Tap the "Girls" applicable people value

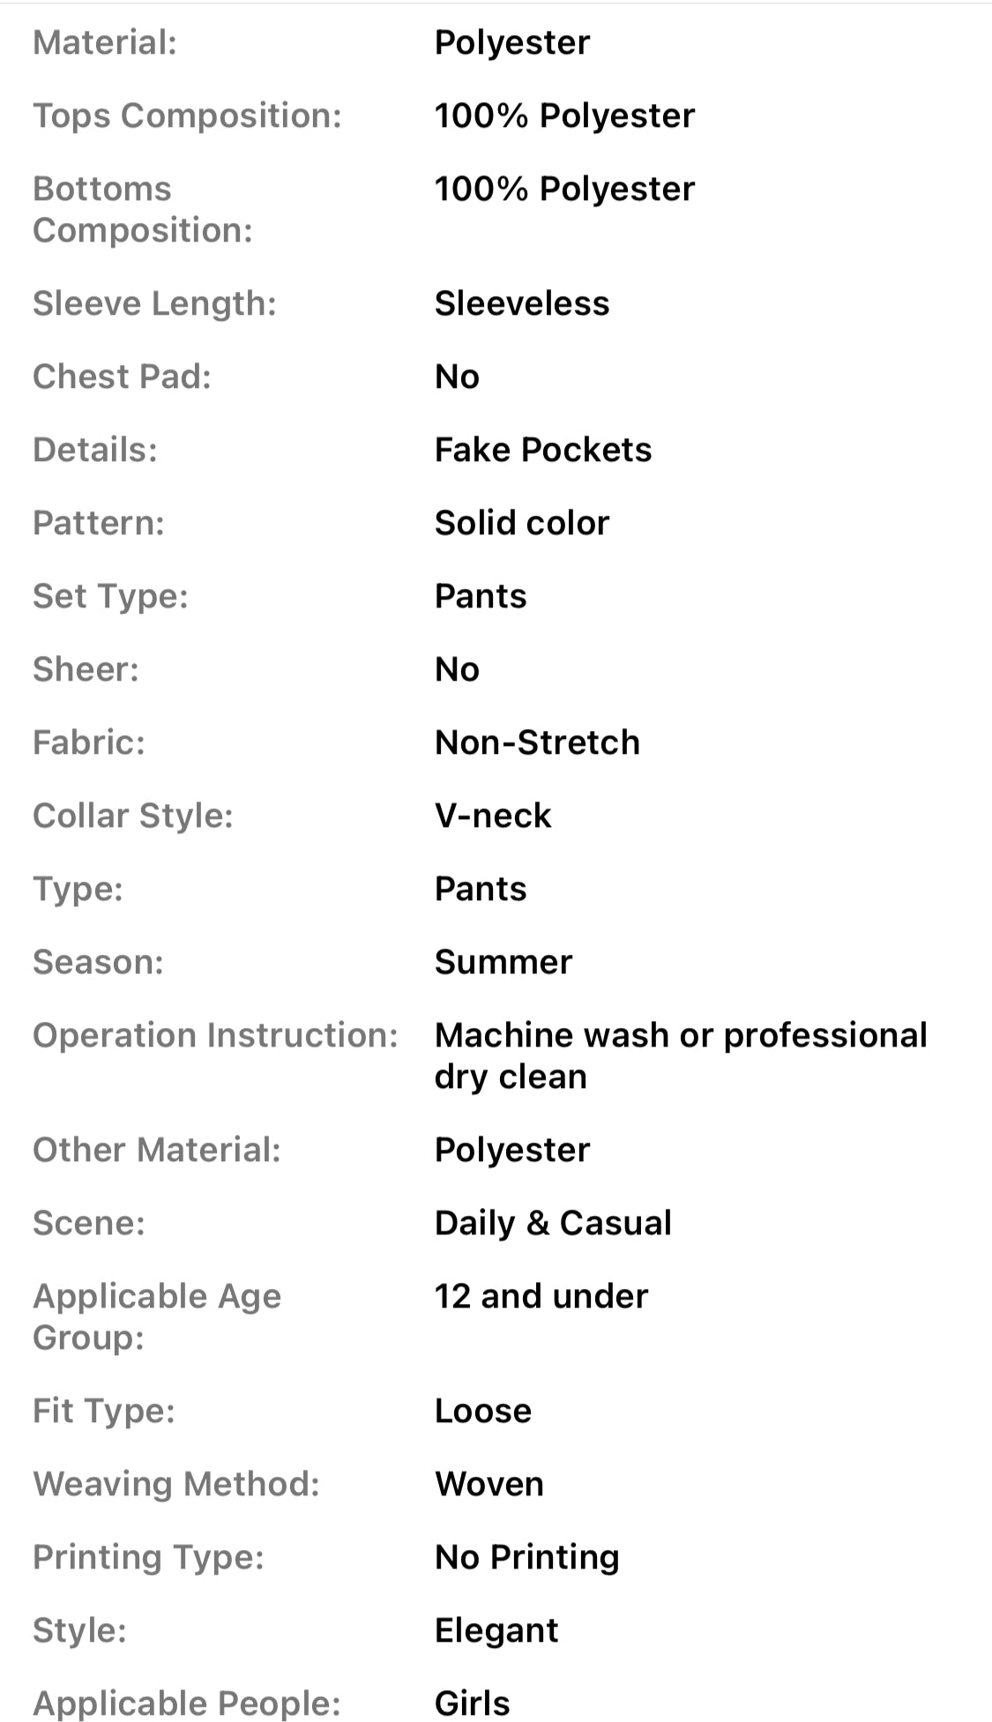click(472, 1703)
